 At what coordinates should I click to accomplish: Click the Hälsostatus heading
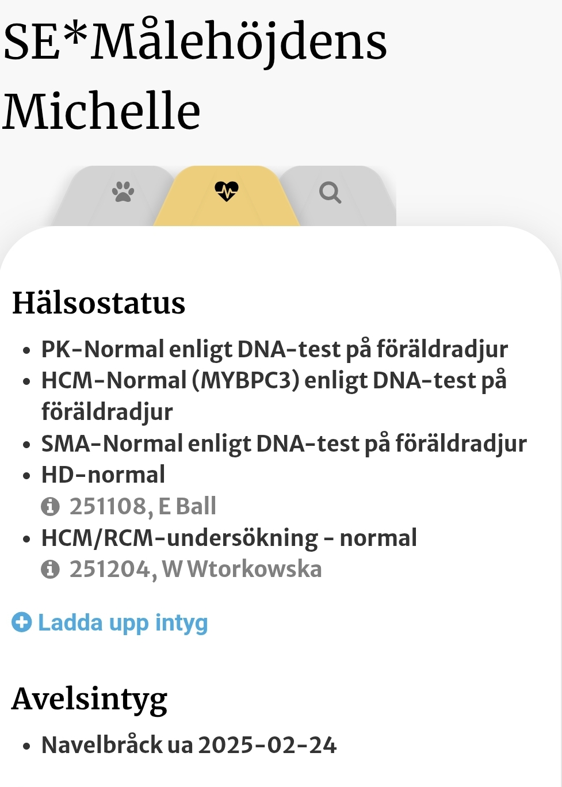pyautogui.click(x=99, y=303)
